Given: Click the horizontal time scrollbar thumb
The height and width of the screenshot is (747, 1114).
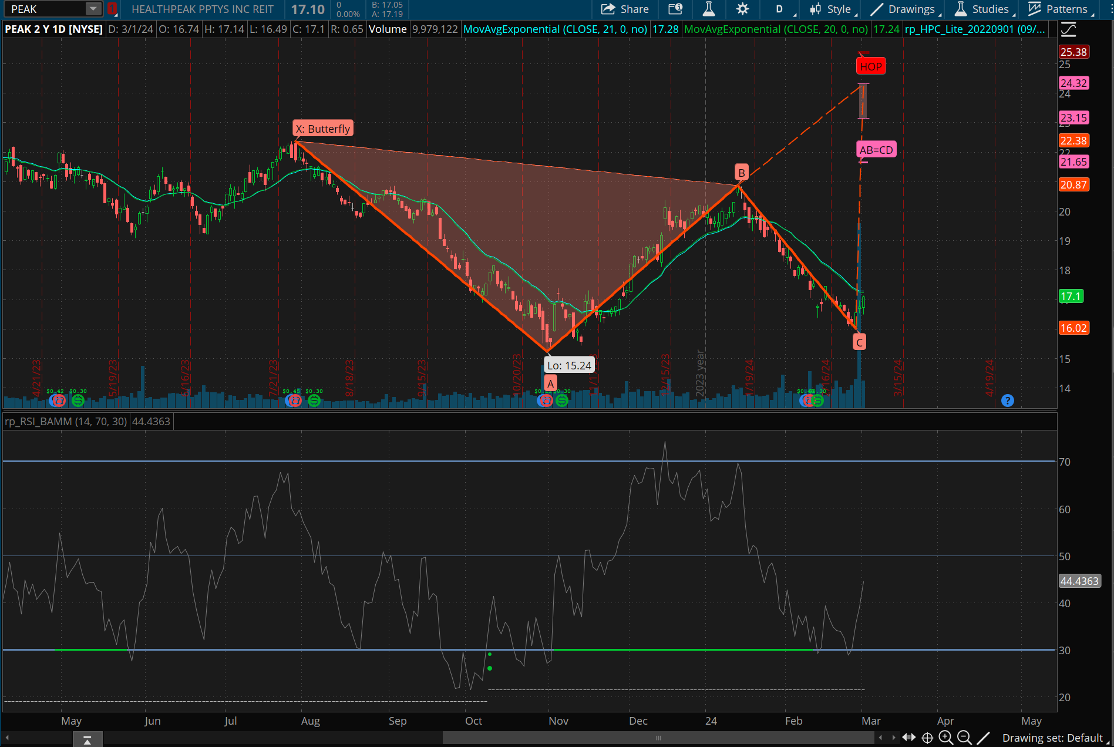Looking at the screenshot, I should (x=658, y=738).
